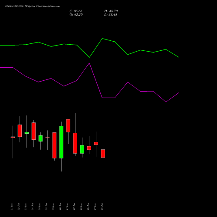Select the tall green candlestick above 10 Jan
The image size is (217, 217).
tap(61, 142)
